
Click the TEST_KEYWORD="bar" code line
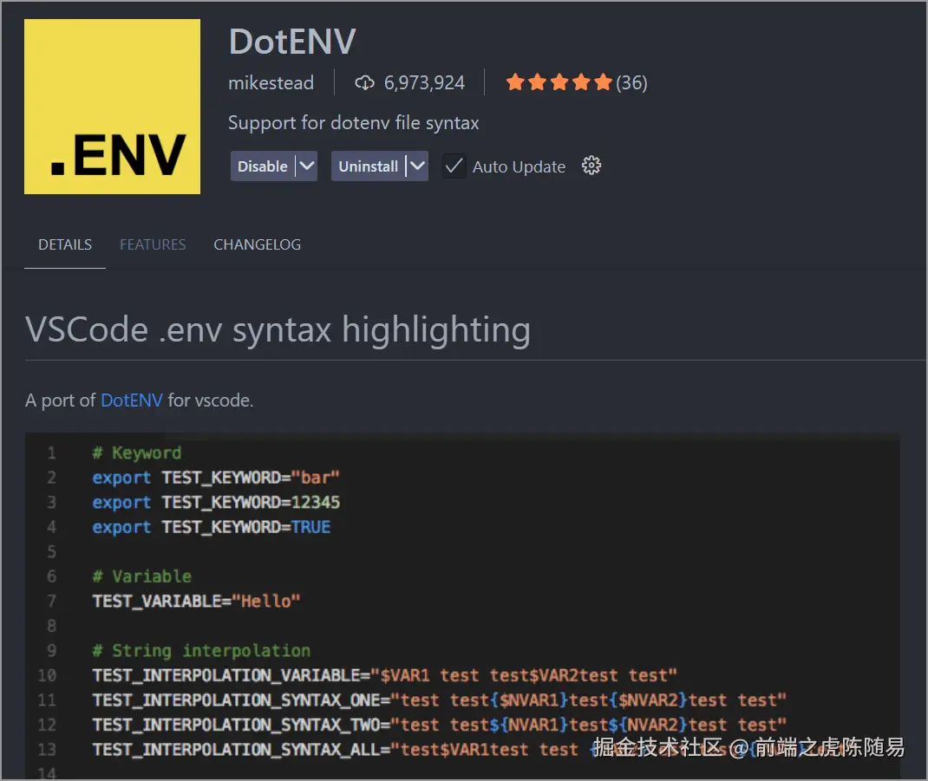(x=216, y=478)
